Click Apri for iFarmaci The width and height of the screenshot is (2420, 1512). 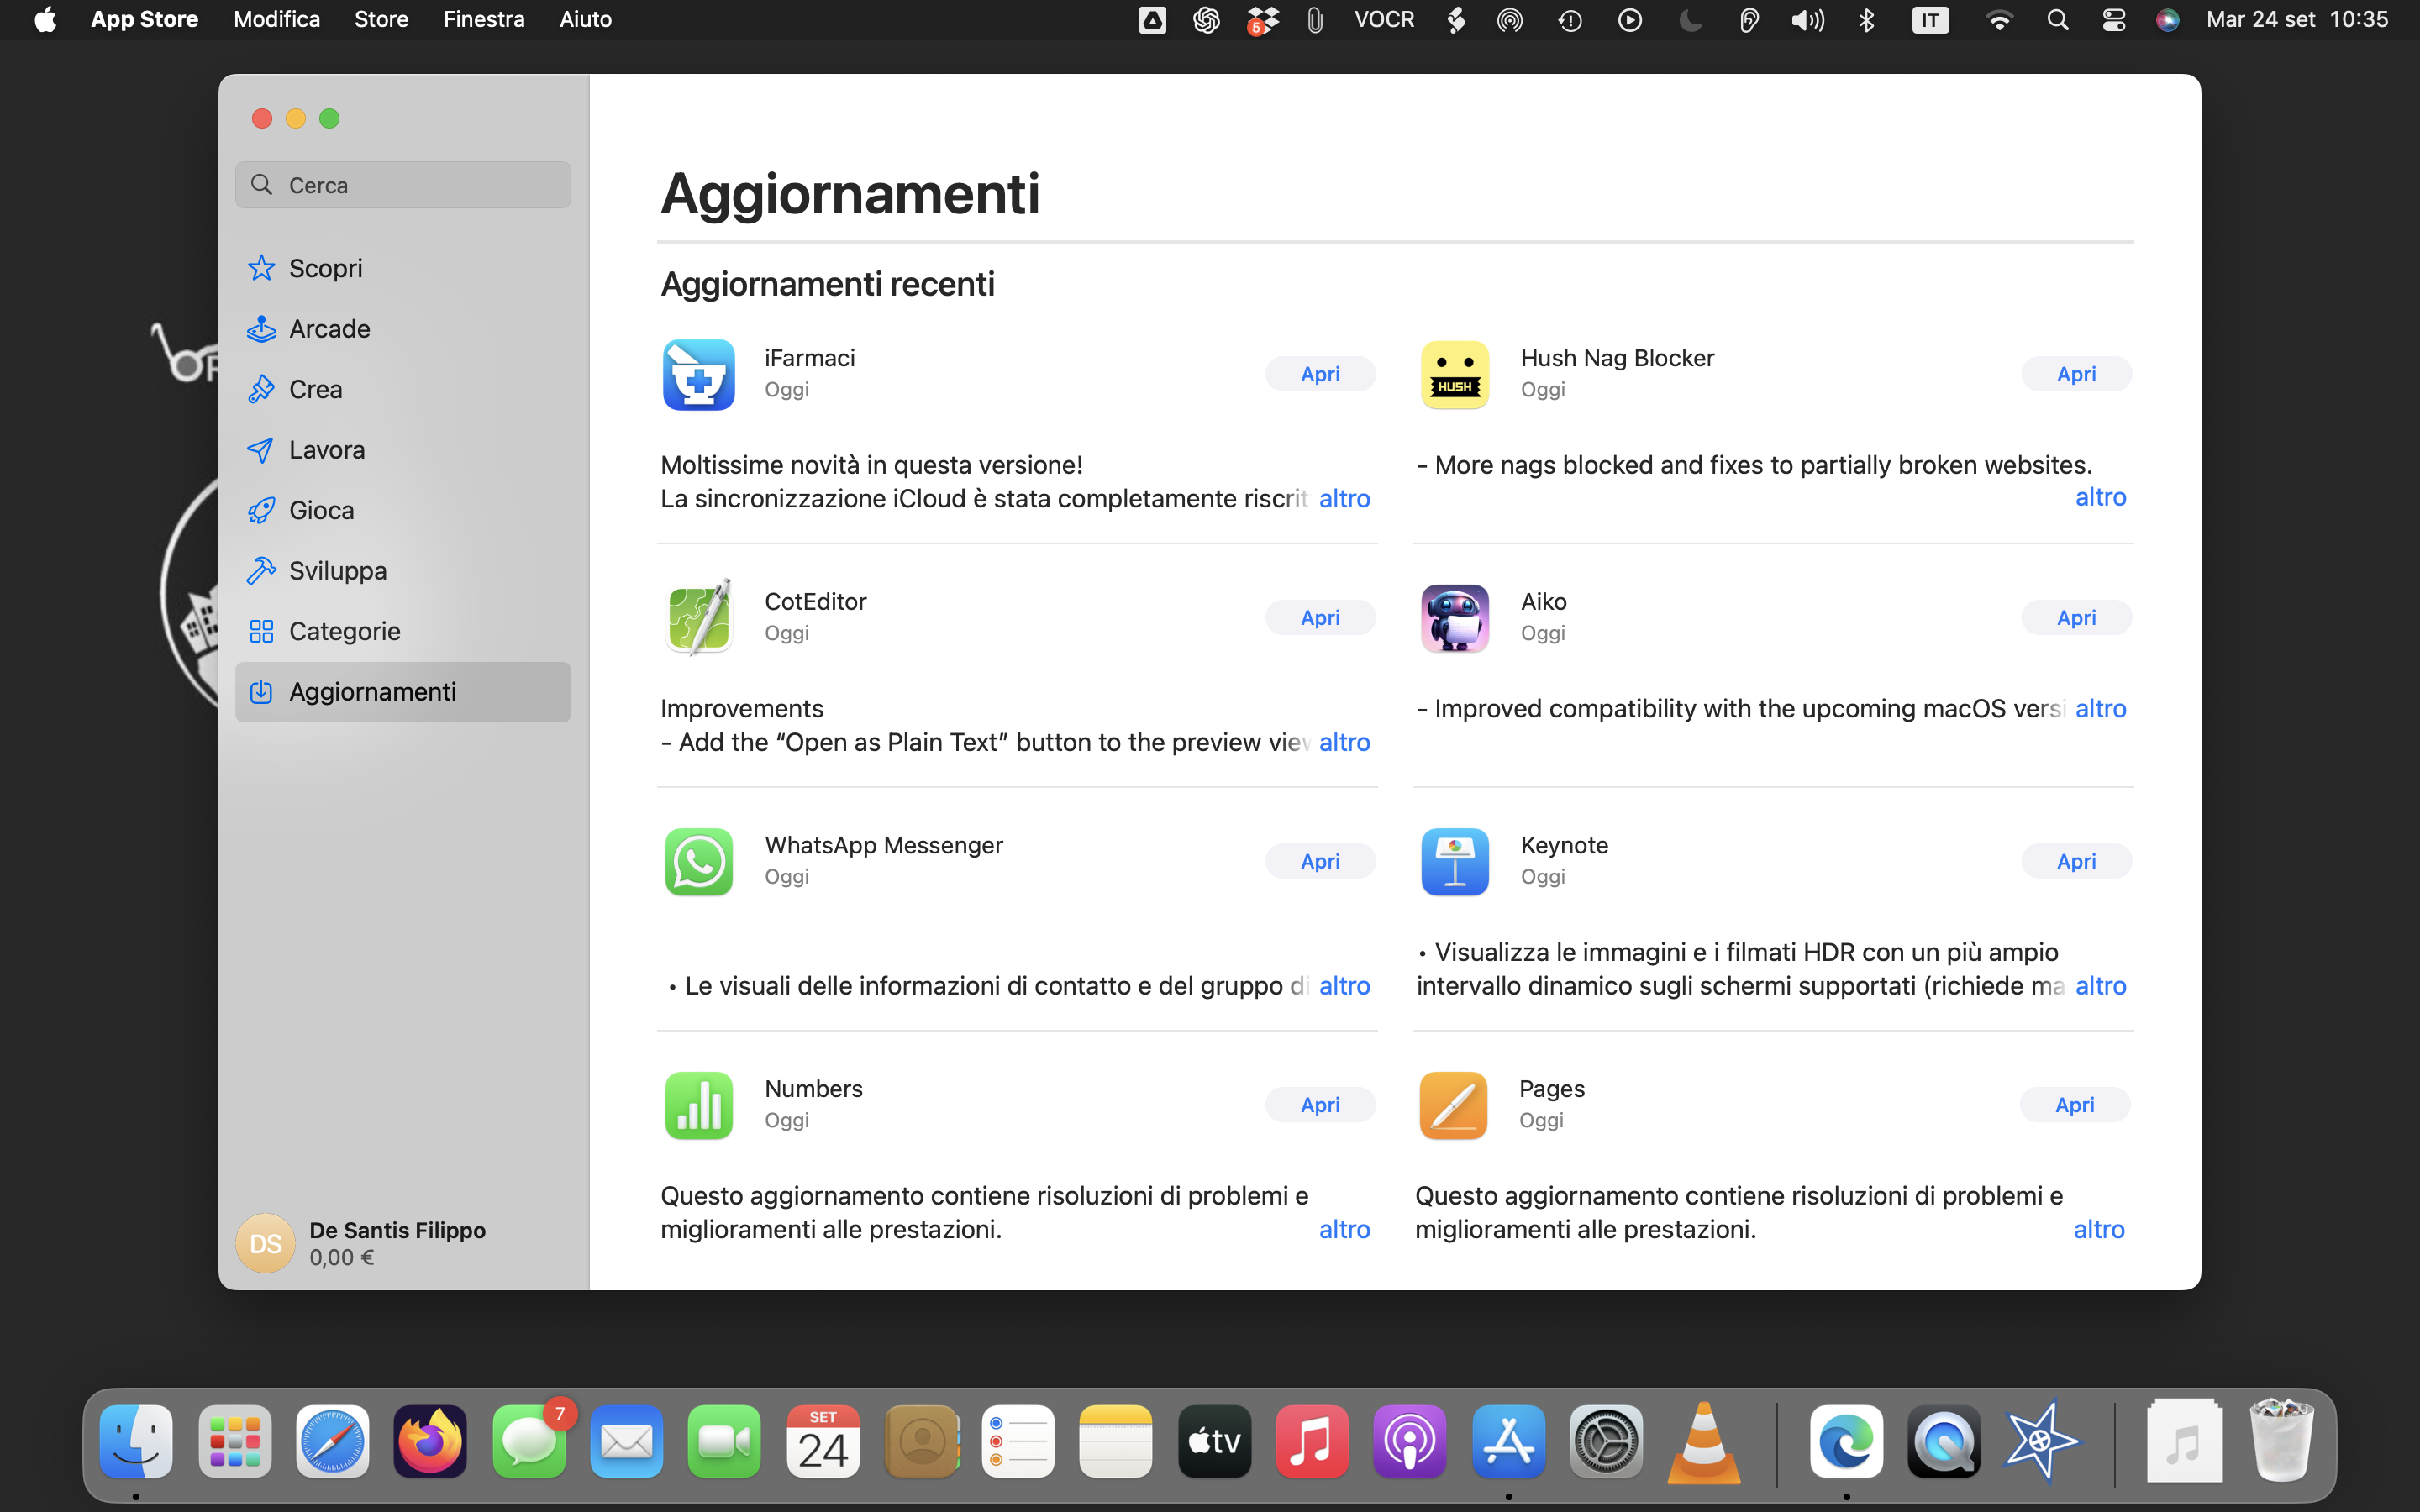click(x=1320, y=374)
